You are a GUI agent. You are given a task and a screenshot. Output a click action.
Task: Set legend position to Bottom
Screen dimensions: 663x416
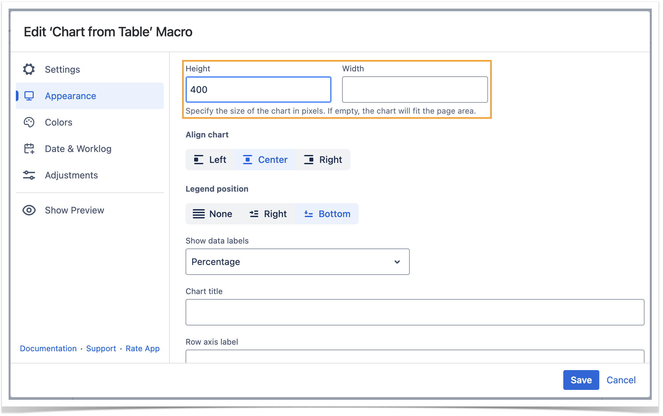pos(327,214)
